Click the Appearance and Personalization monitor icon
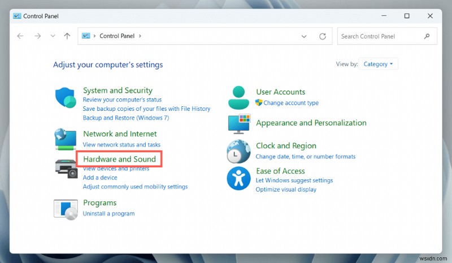 pyautogui.click(x=239, y=124)
